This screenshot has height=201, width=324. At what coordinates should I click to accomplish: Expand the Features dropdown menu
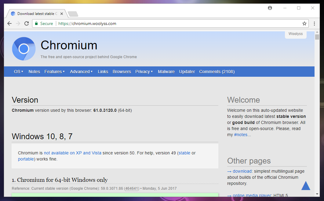click(55, 72)
